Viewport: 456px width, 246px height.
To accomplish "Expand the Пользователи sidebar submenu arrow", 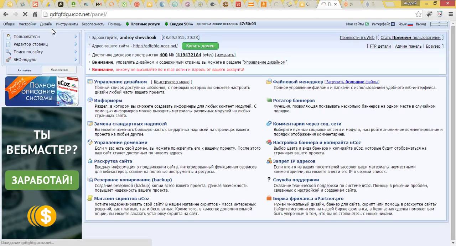I will pyautogui.click(x=76, y=36).
